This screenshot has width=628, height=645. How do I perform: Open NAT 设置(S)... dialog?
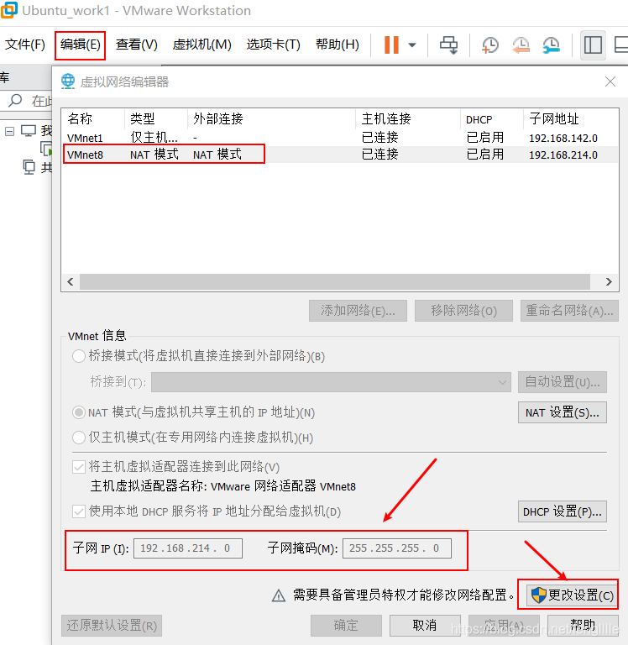(x=563, y=412)
